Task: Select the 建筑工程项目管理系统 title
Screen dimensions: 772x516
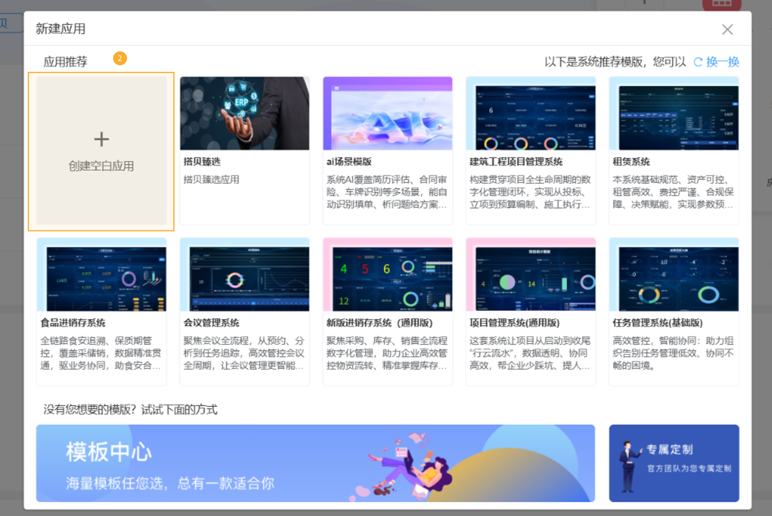Action: [516, 161]
